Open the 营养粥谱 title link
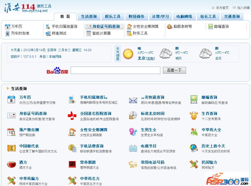 pos(88,162)
